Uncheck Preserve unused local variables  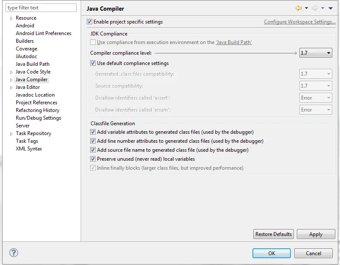point(93,159)
